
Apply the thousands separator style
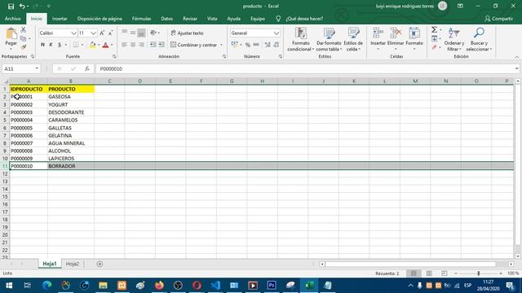pyautogui.click(x=256, y=45)
